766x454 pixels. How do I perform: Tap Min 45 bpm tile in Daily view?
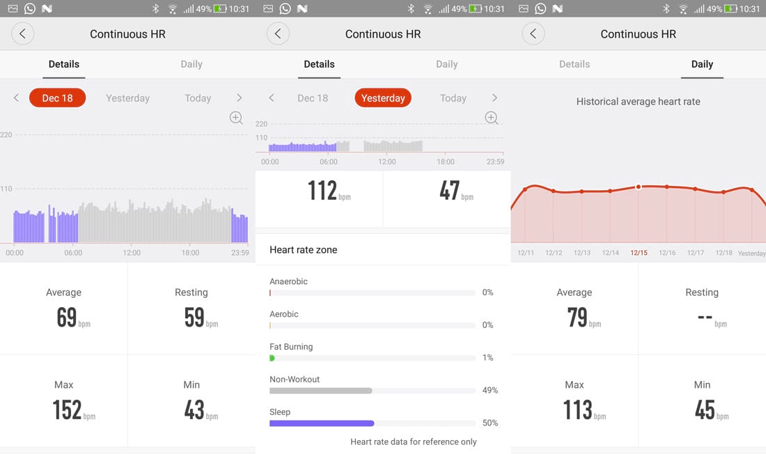click(x=702, y=401)
